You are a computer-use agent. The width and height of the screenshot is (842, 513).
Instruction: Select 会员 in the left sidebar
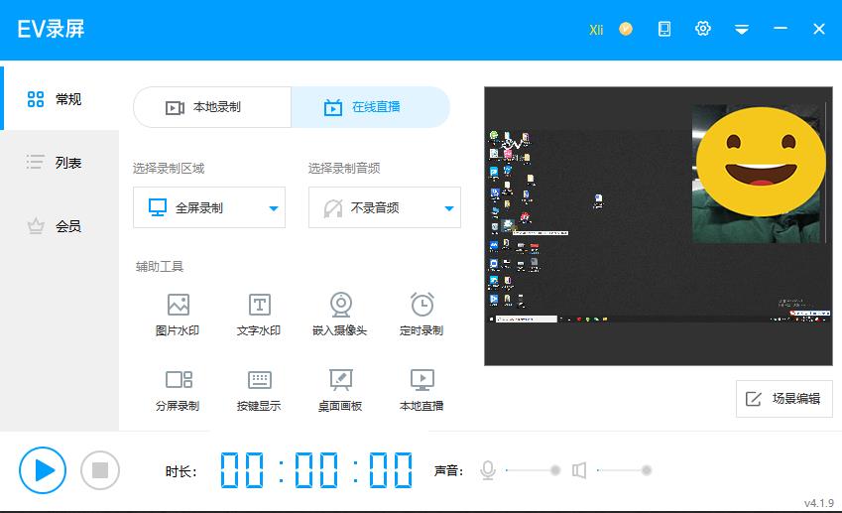[60, 226]
